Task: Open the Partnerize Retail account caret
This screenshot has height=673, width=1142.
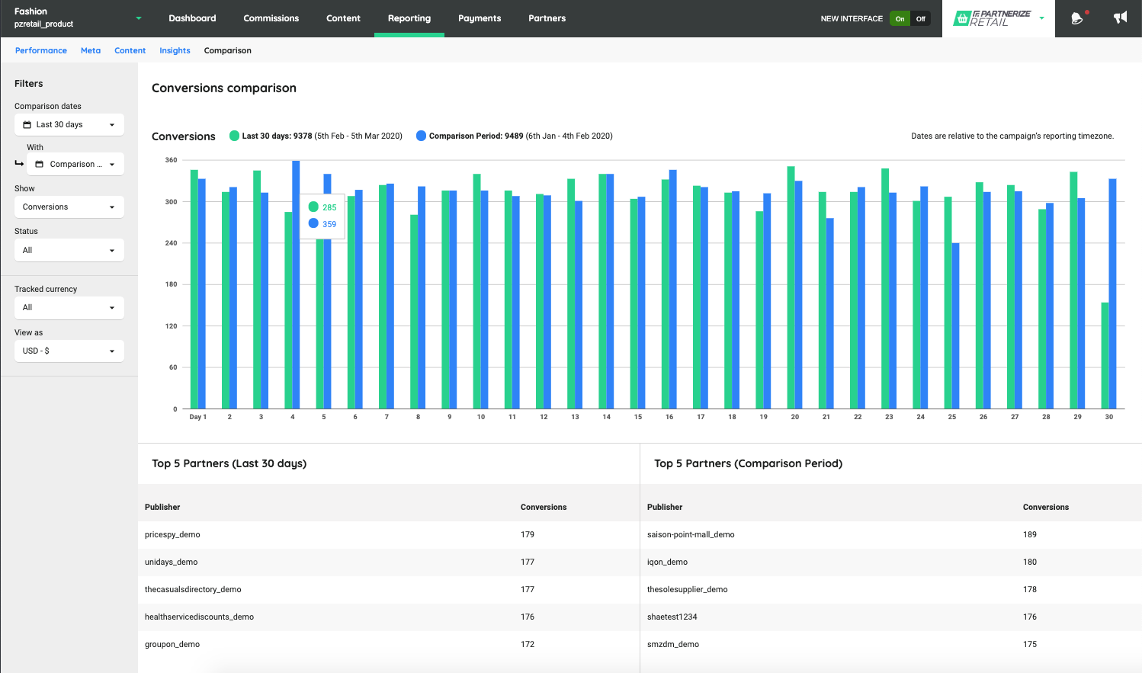Action: (x=1042, y=18)
